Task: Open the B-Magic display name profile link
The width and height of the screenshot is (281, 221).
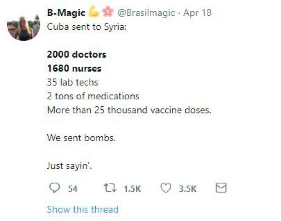Action: coord(66,13)
